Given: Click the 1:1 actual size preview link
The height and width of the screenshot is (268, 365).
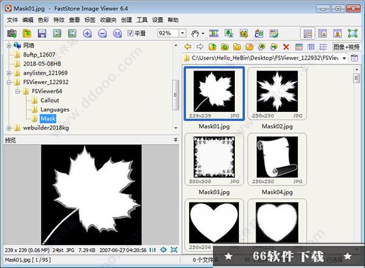Looking at the screenshot, I should 153,250.
